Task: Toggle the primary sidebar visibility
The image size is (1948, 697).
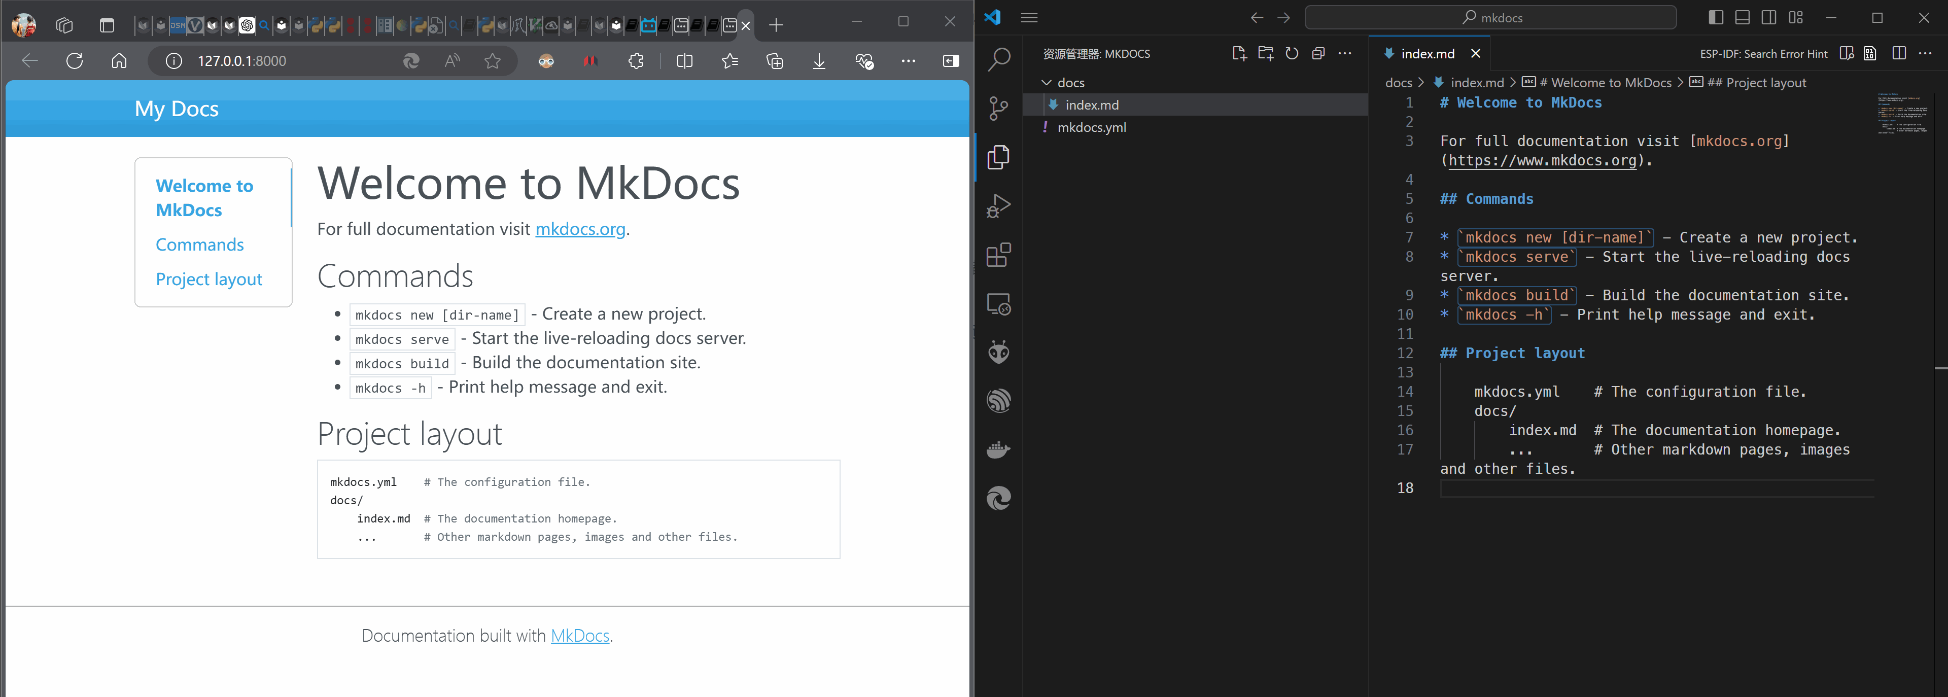Action: (1715, 17)
